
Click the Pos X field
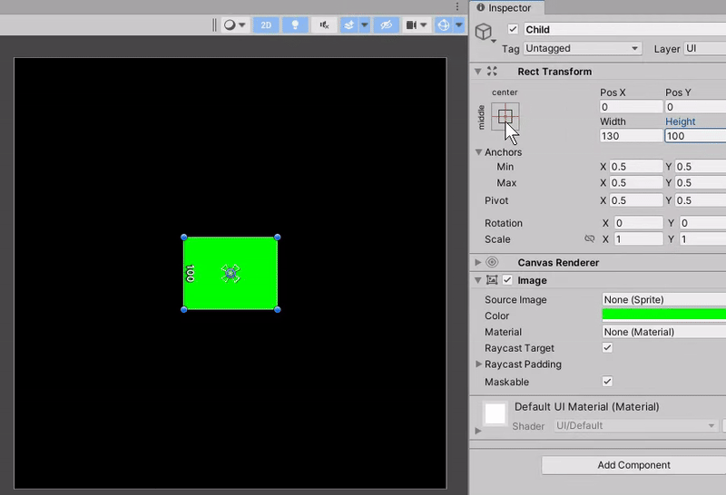(x=631, y=107)
